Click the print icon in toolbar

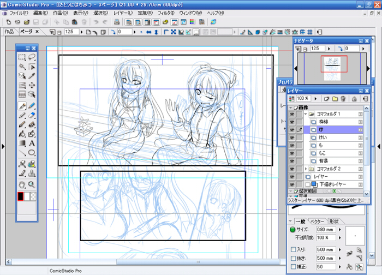[117, 22]
